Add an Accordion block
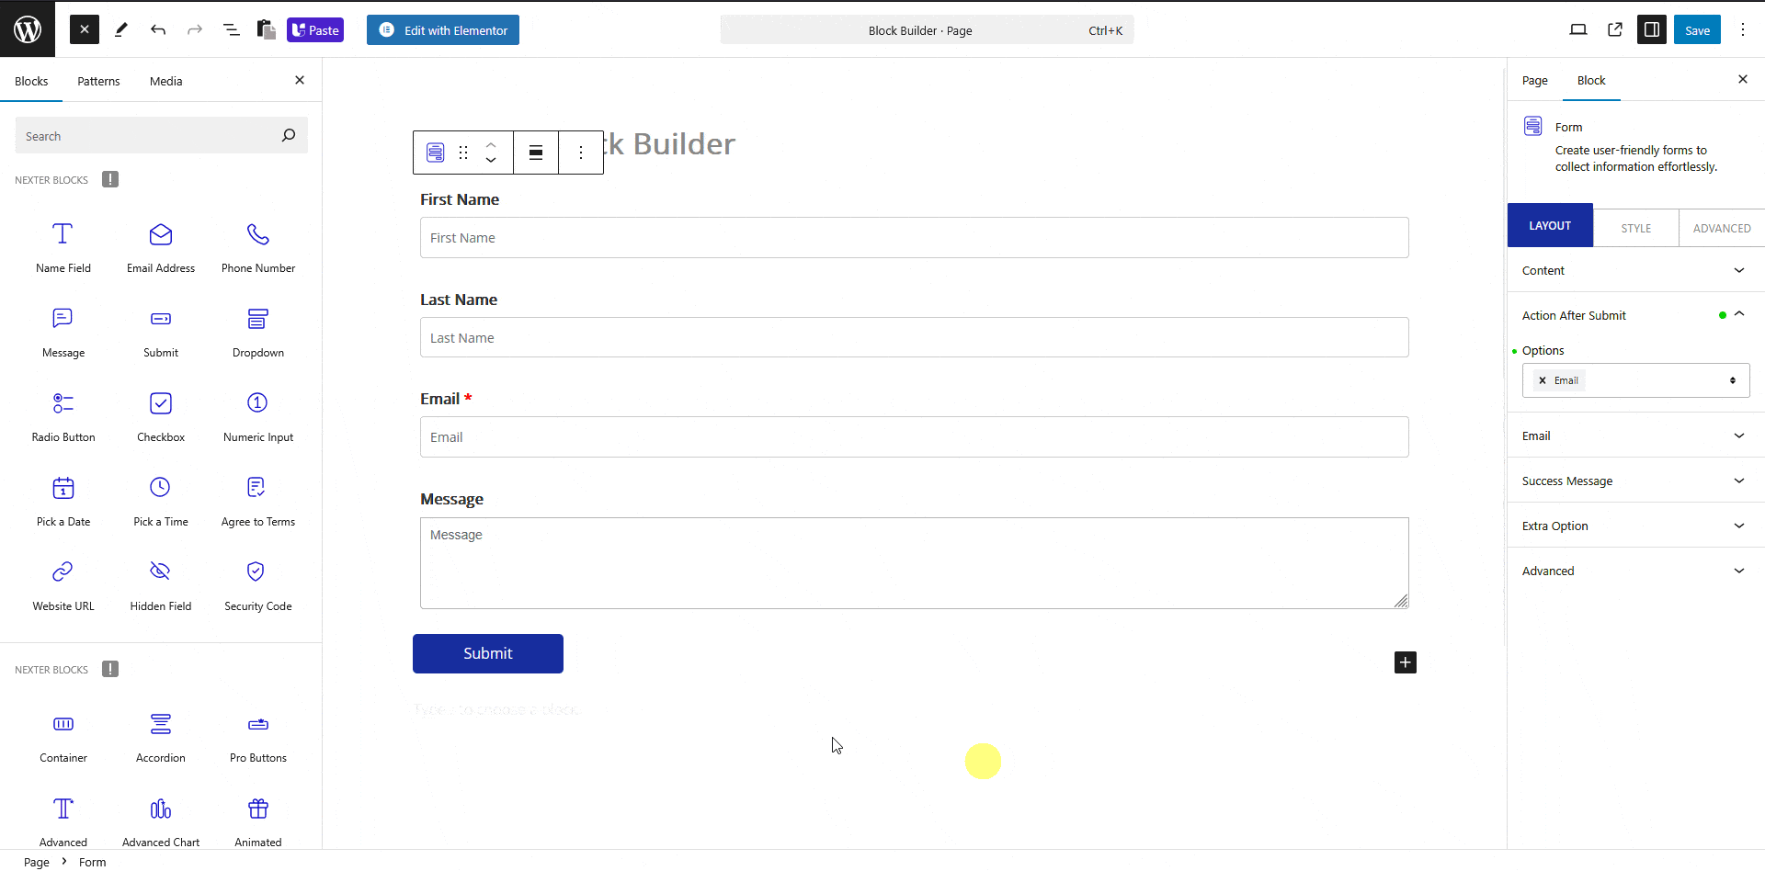 pos(160,735)
